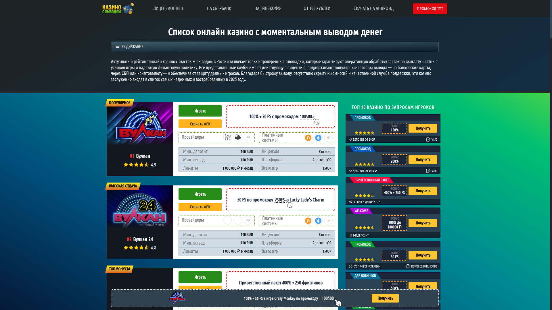Screen dimensions: 552x310
Task: Click the 150% bonus dashed box
Action: [x=394, y=128]
